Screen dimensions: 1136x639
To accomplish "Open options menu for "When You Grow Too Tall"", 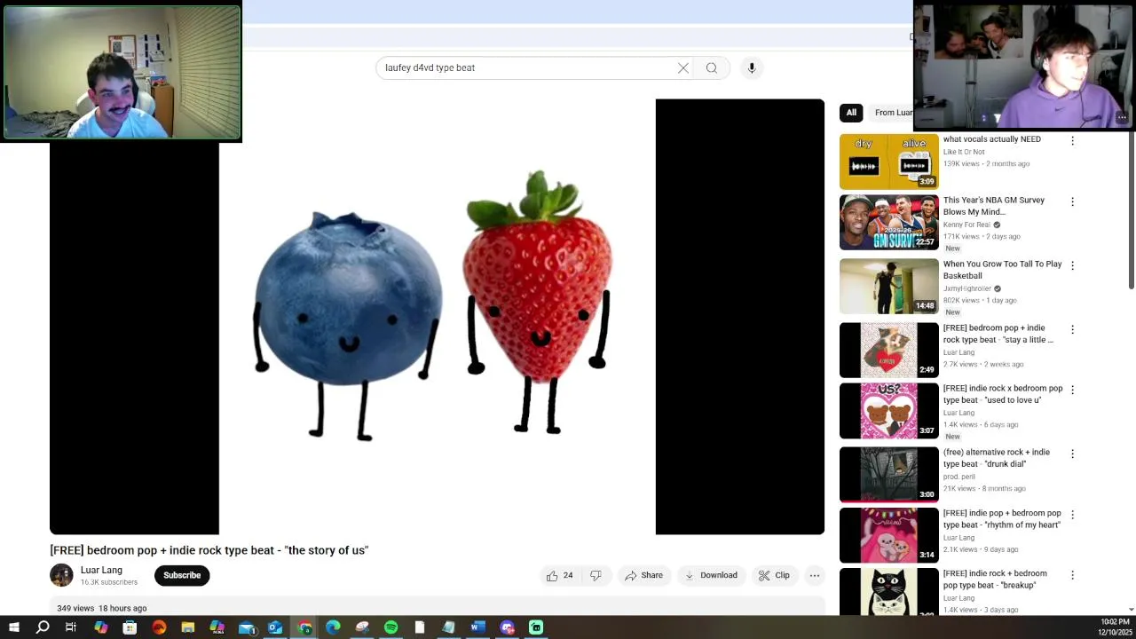I will point(1072,265).
